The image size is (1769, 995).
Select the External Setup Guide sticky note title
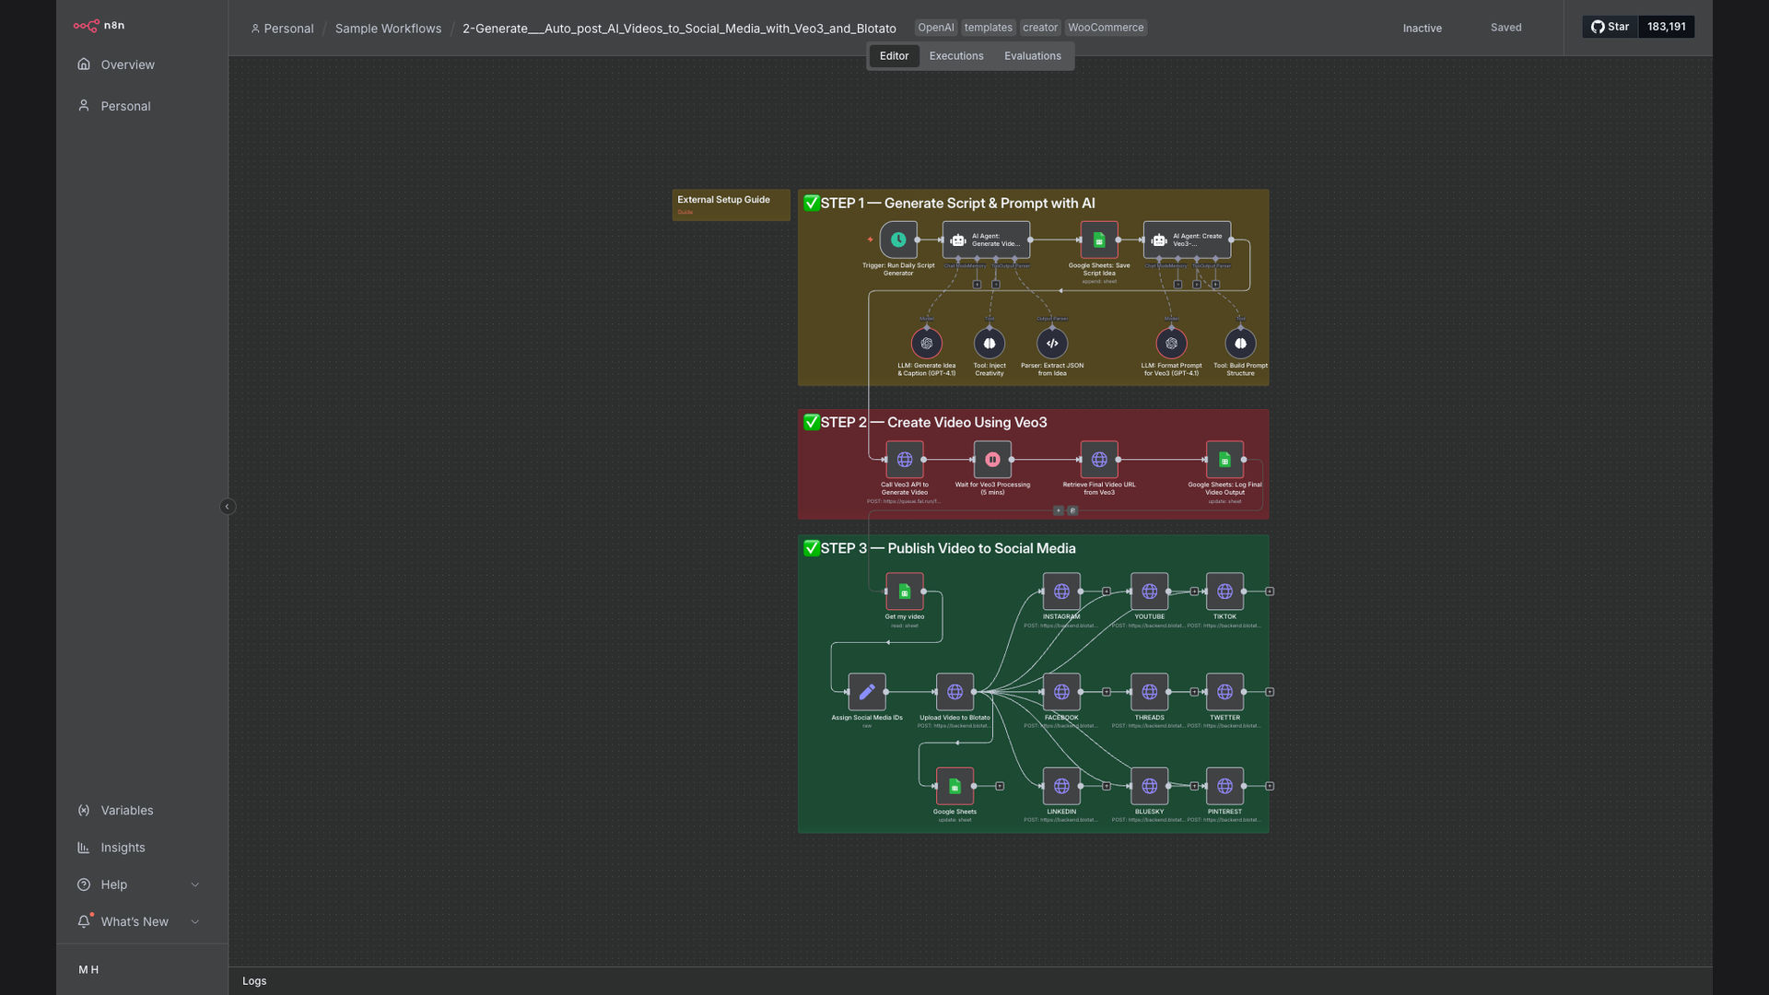723,200
